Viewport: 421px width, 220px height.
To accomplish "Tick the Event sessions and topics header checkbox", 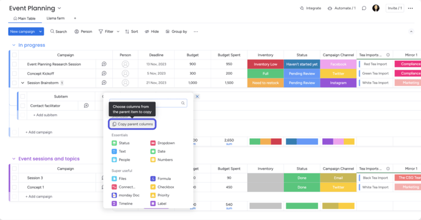I will (x=14, y=169).
